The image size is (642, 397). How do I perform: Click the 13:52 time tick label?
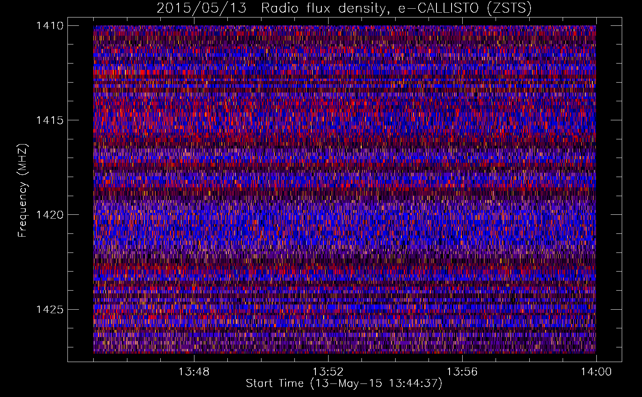pyautogui.click(x=328, y=372)
